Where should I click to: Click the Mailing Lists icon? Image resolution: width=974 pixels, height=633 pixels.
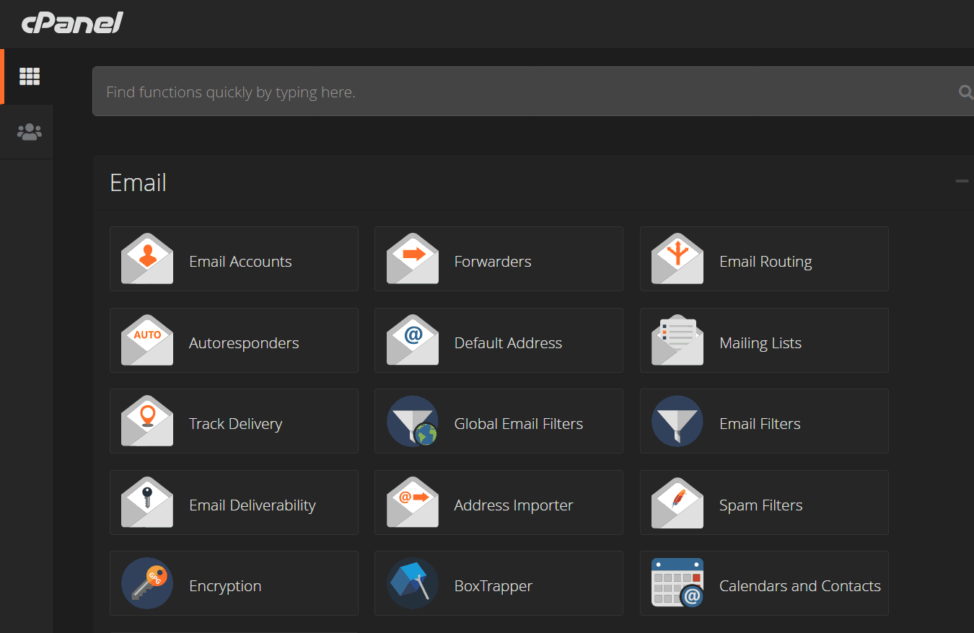[x=677, y=340]
